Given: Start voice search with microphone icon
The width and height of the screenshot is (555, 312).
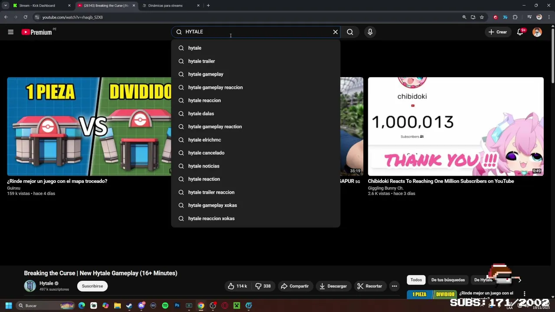Looking at the screenshot, I should coord(370,32).
